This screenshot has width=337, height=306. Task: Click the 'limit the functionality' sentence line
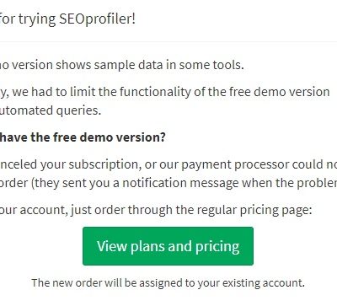[x=165, y=92]
